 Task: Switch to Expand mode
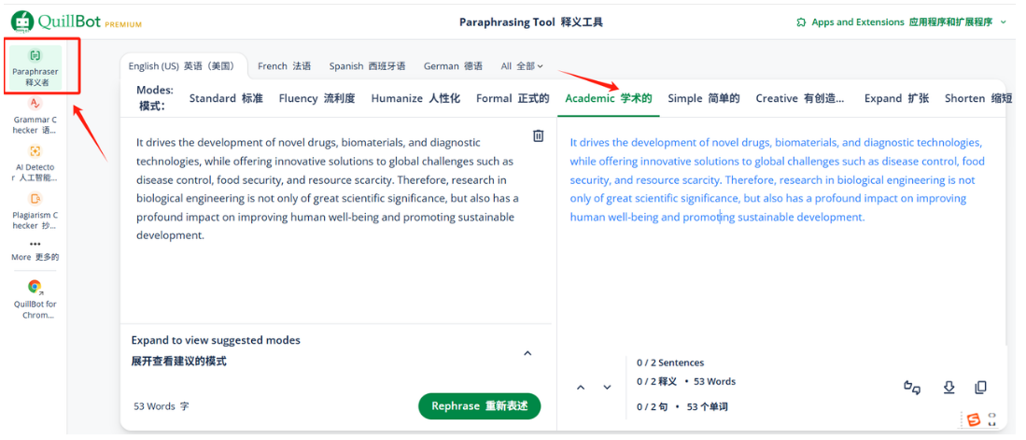coord(896,98)
